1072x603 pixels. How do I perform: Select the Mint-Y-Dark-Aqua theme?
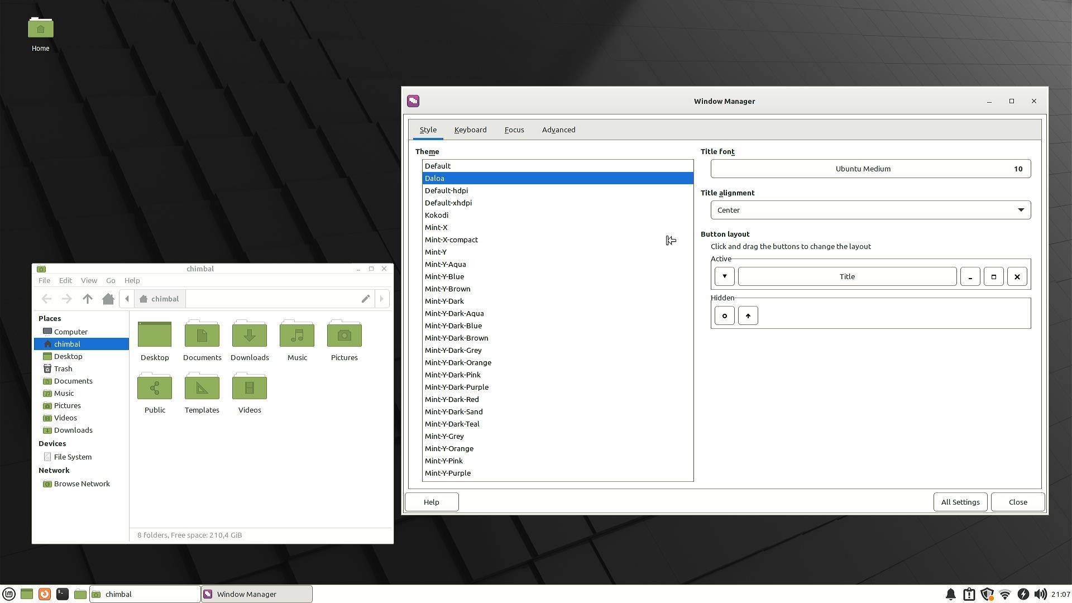(x=454, y=313)
